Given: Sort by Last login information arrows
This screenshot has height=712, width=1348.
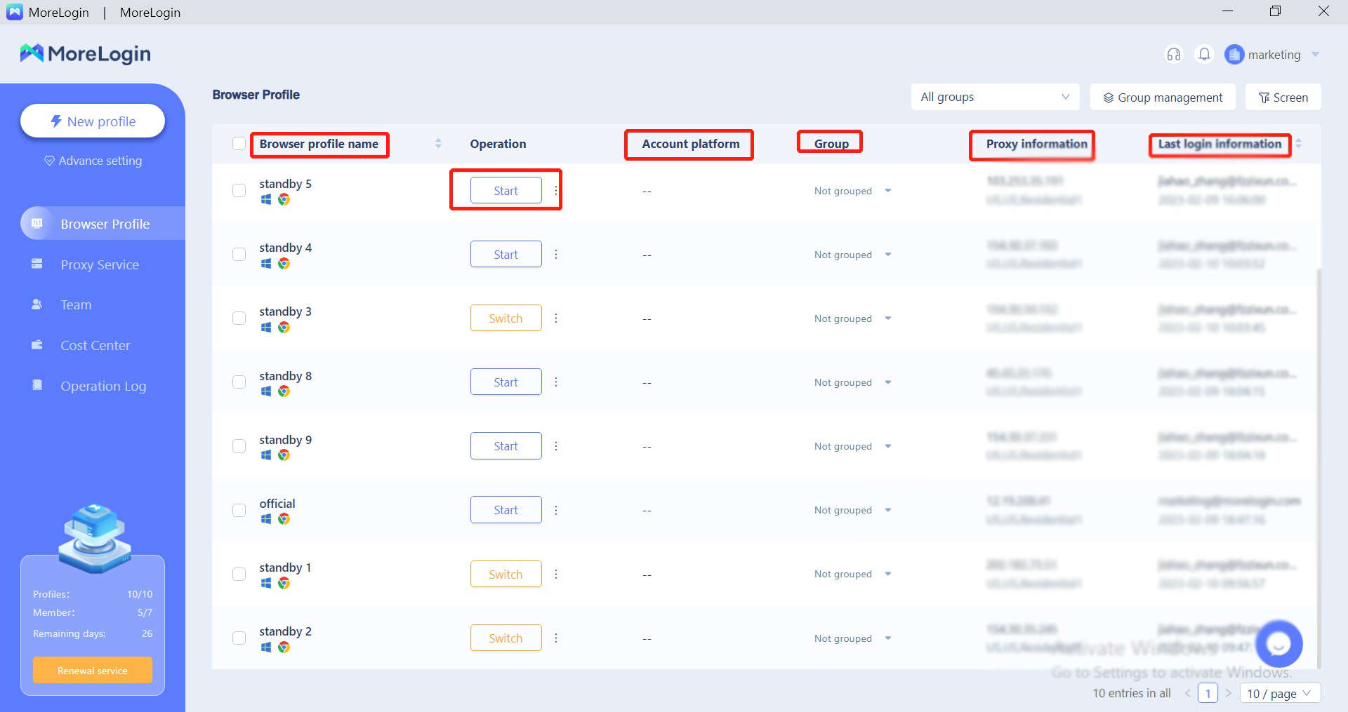Looking at the screenshot, I should (x=1299, y=144).
